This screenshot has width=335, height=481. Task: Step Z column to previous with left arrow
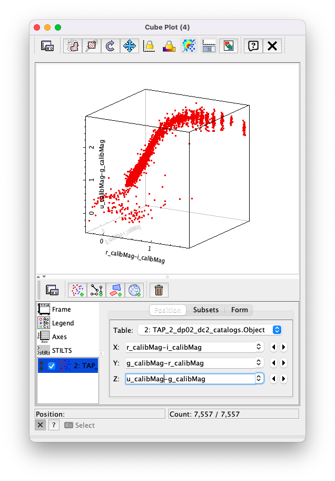(274, 379)
